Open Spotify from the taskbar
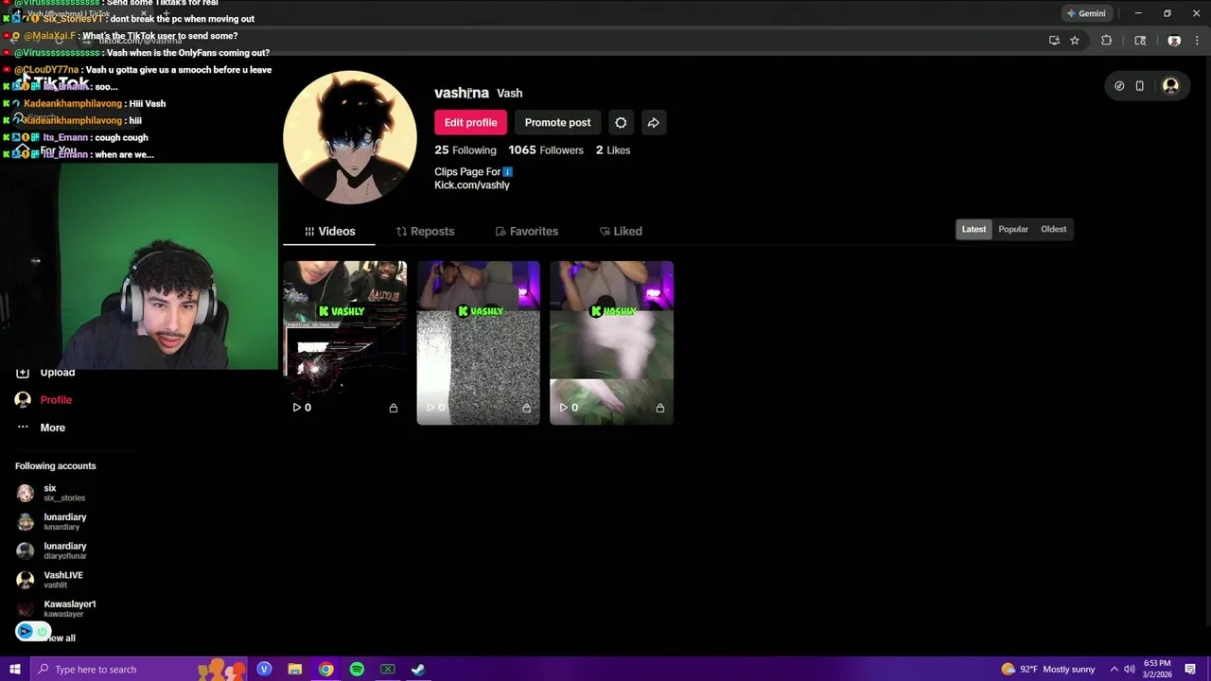The height and width of the screenshot is (681, 1211). tap(357, 670)
